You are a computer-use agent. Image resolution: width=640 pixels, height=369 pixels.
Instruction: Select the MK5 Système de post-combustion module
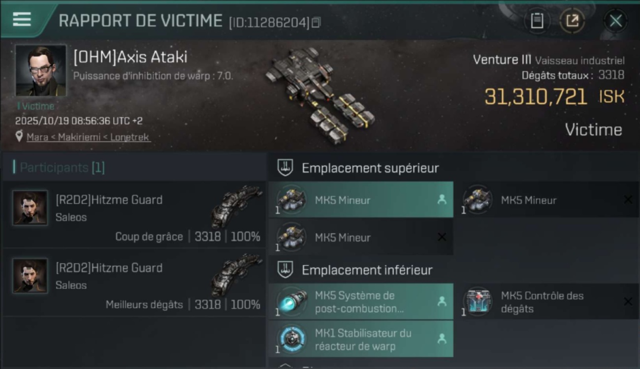361,302
